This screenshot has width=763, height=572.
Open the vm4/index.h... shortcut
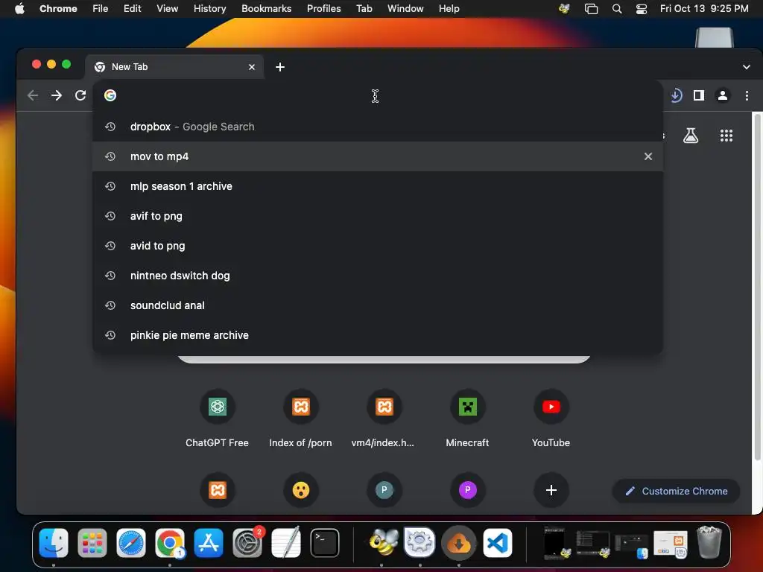click(x=384, y=419)
